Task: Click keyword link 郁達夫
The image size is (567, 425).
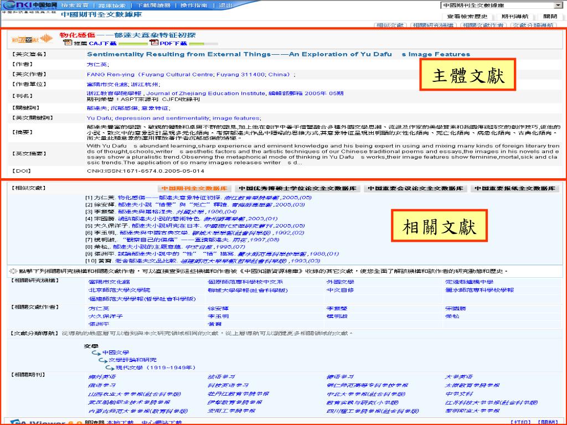Action: click(x=96, y=108)
